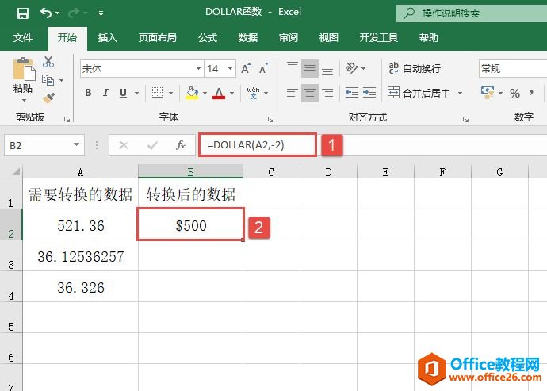Toggle Center horizontal alignment
This screenshot has width=547, height=391.
tap(310, 93)
